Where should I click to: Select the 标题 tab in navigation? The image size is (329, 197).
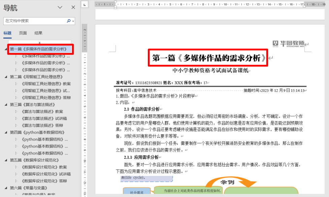click(7, 33)
